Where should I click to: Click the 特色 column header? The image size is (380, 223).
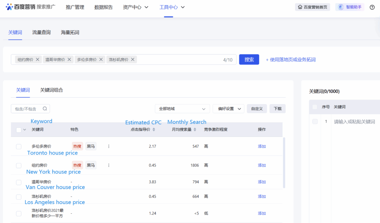[x=74, y=130]
